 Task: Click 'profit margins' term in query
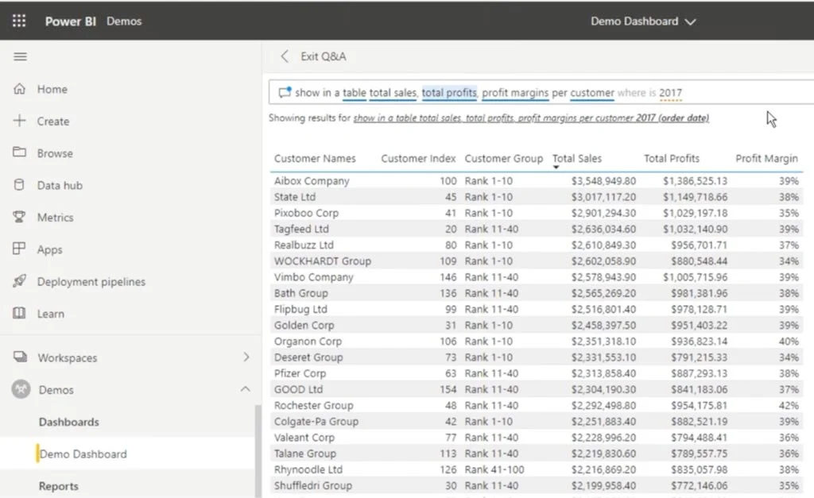pos(515,93)
